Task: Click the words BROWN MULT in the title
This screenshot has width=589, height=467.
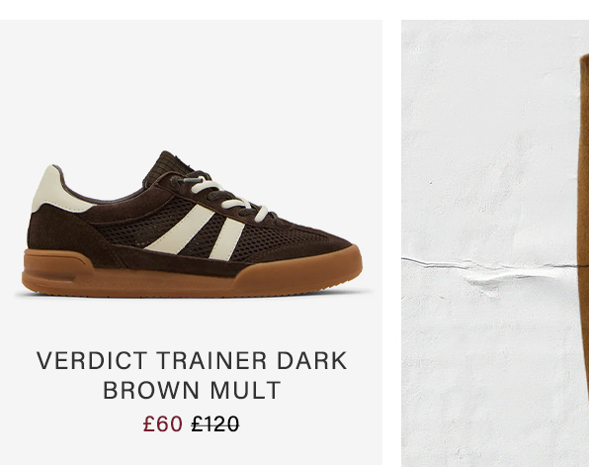Action: [x=192, y=390]
